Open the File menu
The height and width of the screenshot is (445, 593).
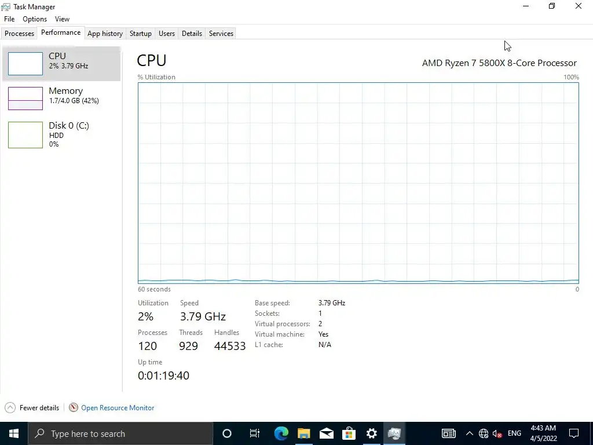(9, 19)
